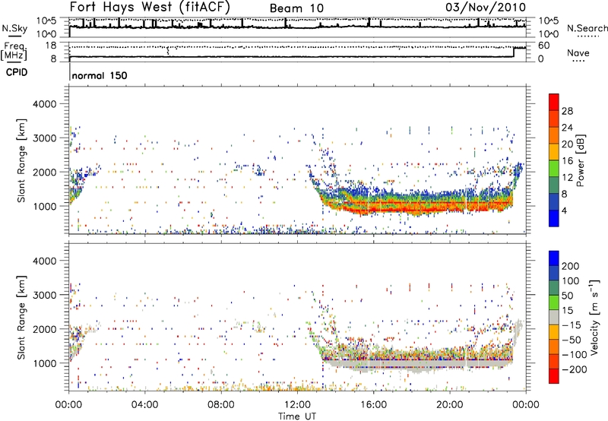Click the '16:00' time axis label
608x421 pixels.
pyautogui.click(x=373, y=405)
